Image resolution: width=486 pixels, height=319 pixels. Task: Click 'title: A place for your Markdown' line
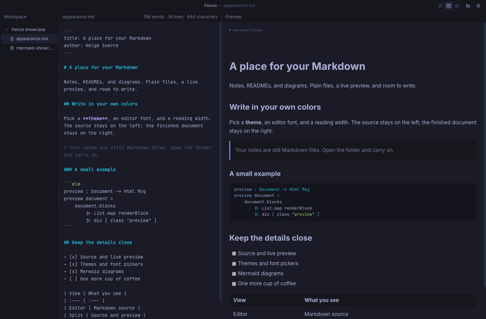[108, 38]
